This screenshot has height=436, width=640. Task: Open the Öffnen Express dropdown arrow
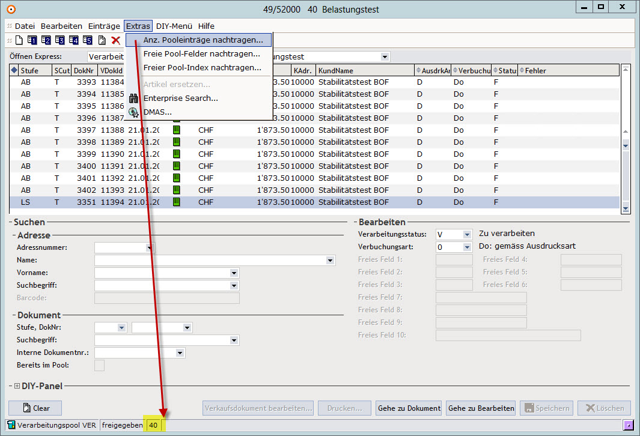[385, 56]
